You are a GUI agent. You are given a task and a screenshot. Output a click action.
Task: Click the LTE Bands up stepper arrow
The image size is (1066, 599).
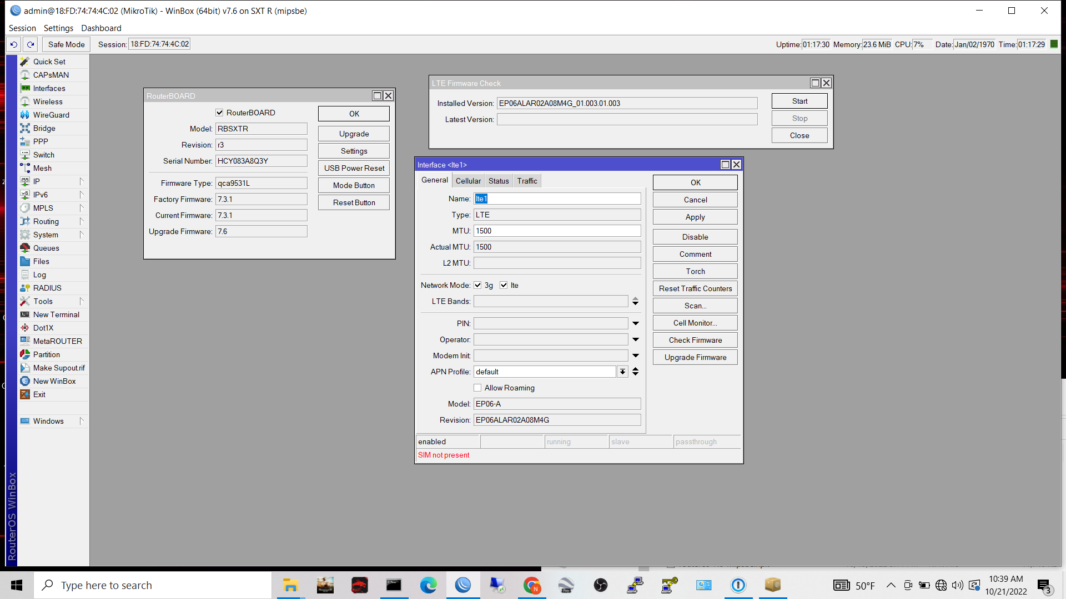635,299
